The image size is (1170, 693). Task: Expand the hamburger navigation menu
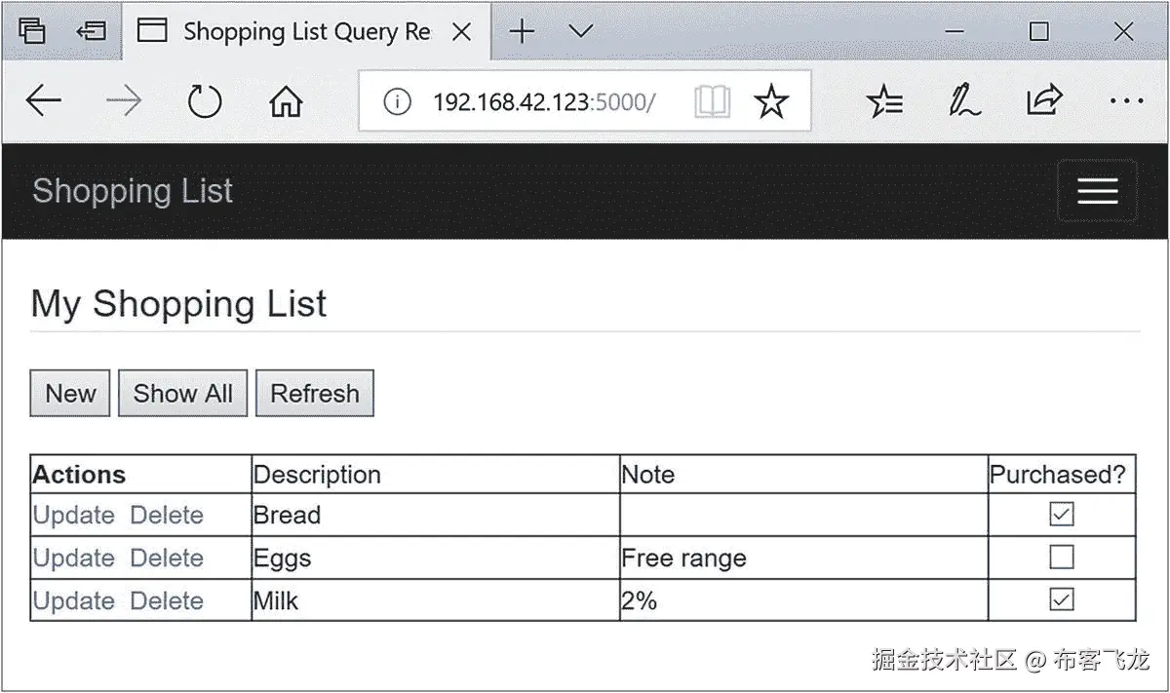pyautogui.click(x=1097, y=191)
